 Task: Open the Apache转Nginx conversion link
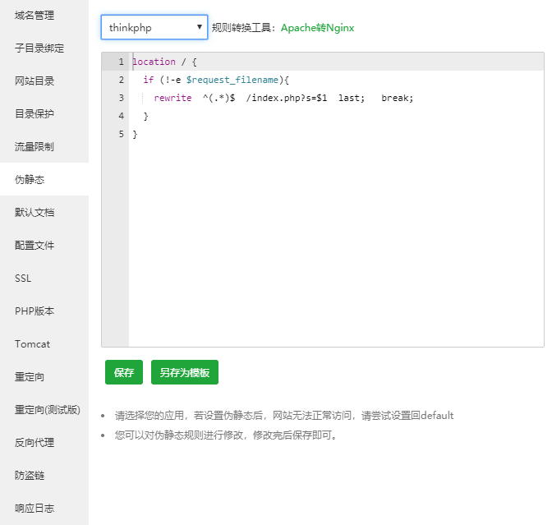(x=317, y=27)
